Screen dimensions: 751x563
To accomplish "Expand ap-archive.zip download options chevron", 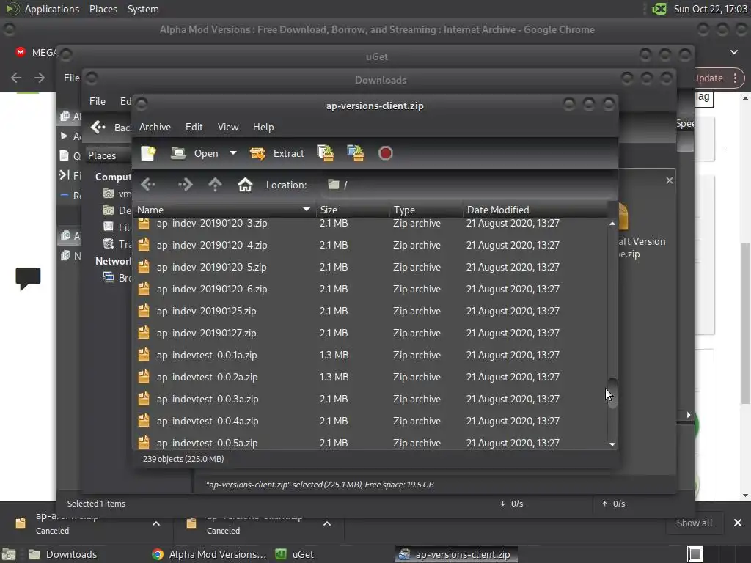I will click(156, 523).
